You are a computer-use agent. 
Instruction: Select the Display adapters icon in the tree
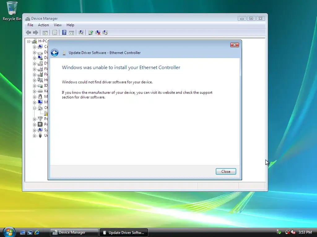tap(40, 58)
